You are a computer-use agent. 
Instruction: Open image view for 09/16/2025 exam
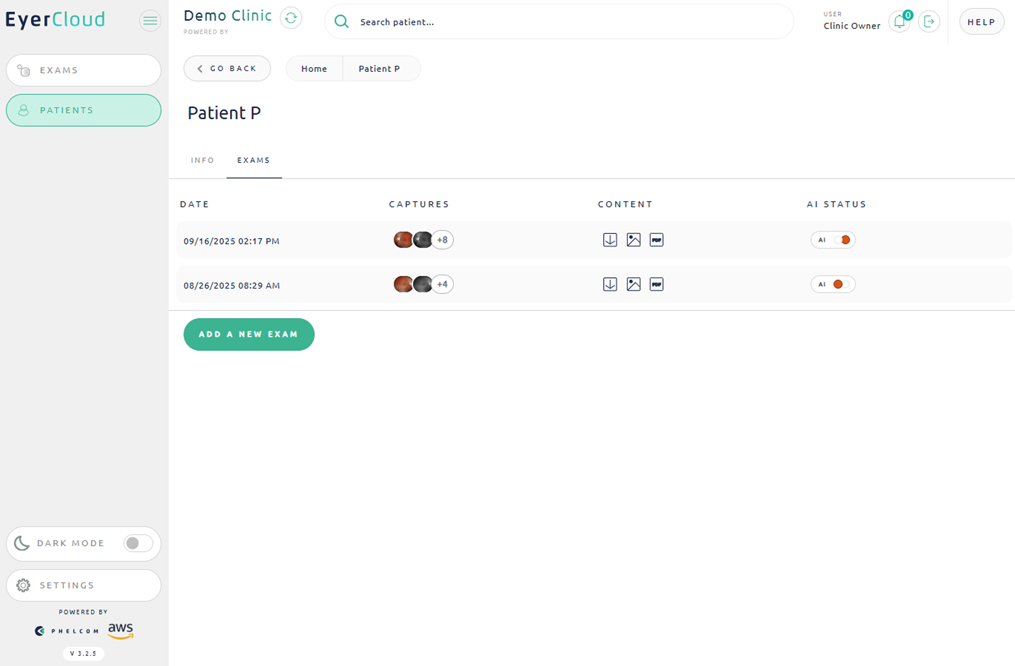coord(633,240)
